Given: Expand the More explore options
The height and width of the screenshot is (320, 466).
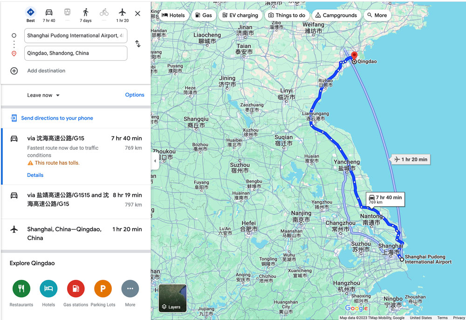Looking at the screenshot, I should point(130,288).
